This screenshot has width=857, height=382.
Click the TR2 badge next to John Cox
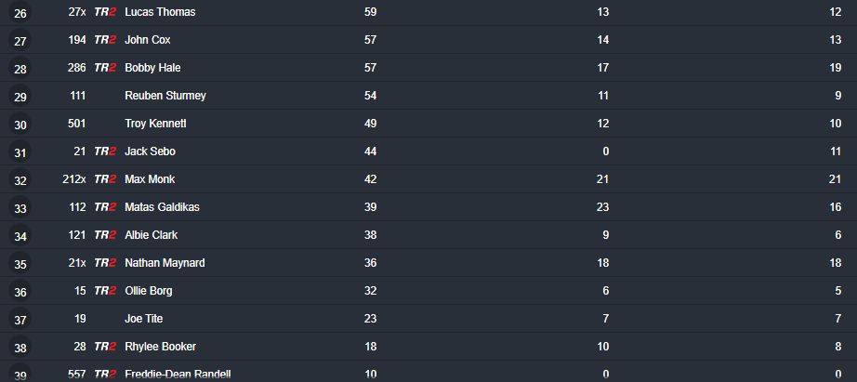[x=105, y=40]
